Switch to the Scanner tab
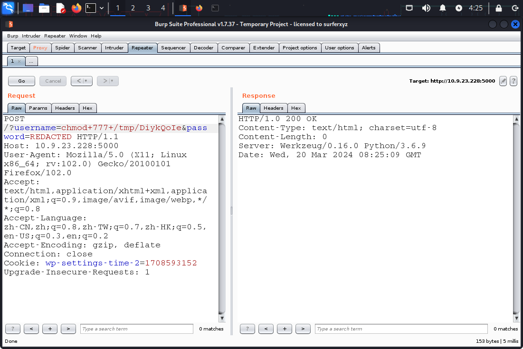 (87, 47)
